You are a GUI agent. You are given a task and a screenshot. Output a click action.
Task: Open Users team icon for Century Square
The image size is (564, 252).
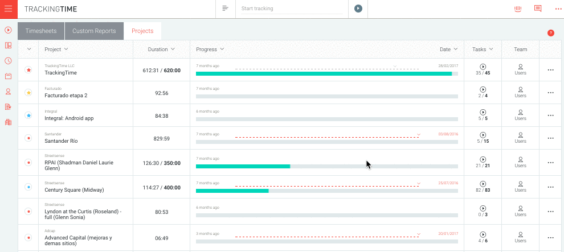[x=521, y=187]
